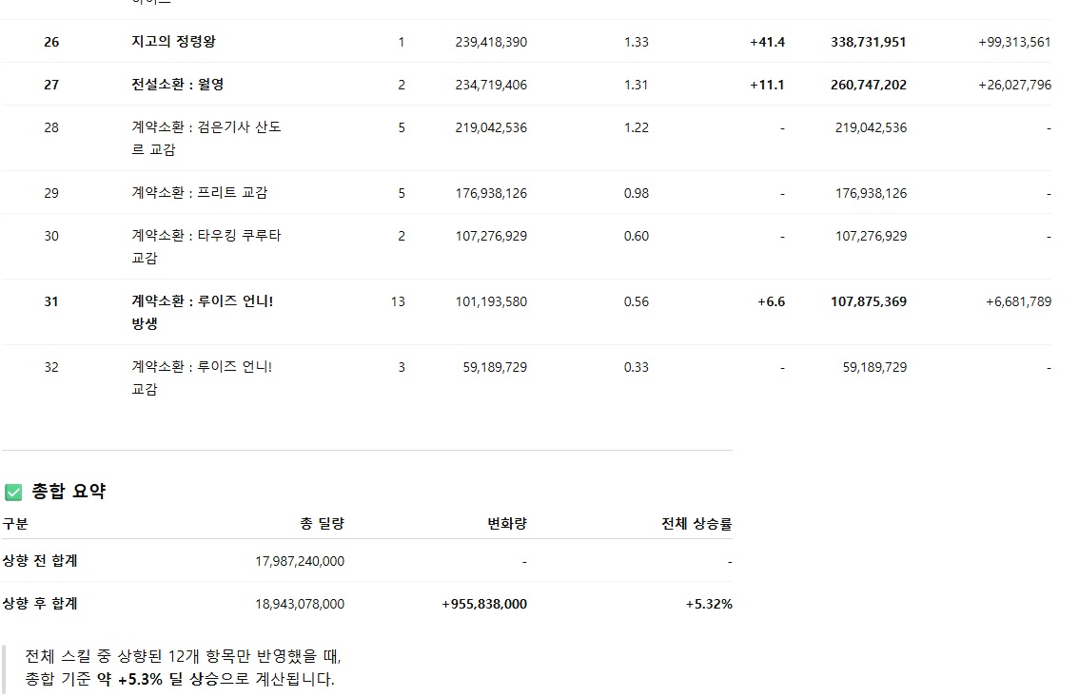Select 계약소환 : 검은기사 산도르 교감 skill

coord(206,138)
